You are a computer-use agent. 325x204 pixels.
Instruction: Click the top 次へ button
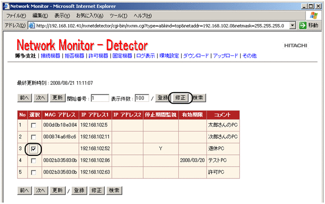pos(41,98)
